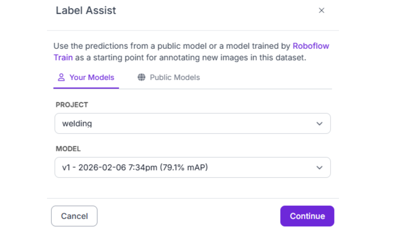Click the globe icon beside Public Models
The image size is (397, 231).
click(x=141, y=78)
